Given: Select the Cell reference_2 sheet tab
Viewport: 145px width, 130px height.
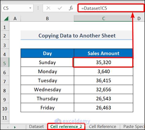Looking at the screenshot, I should tap(66, 127).
